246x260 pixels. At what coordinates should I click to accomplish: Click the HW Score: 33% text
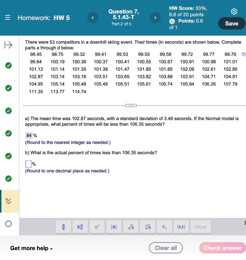pos(188,8)
